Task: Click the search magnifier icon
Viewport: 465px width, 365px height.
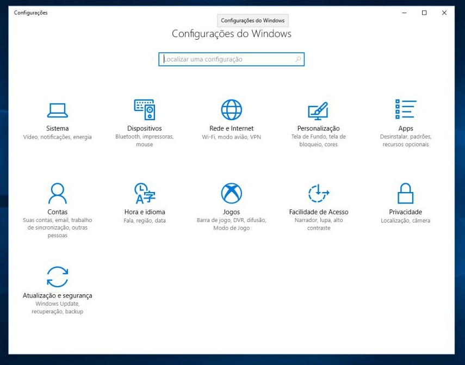Action: pyautogui.click(x=296, y=59)
